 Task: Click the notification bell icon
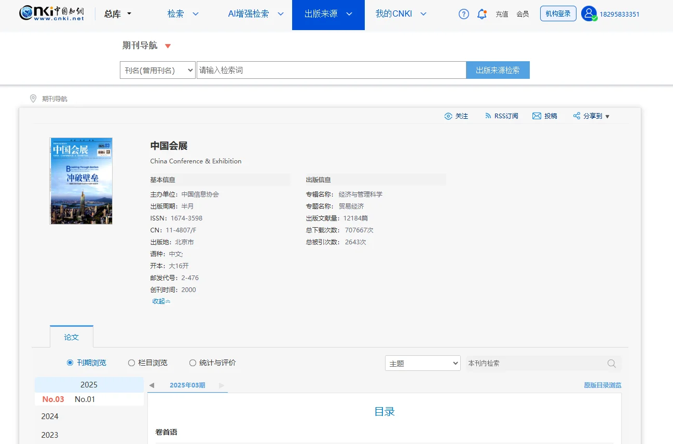click(x=482, y=14)
